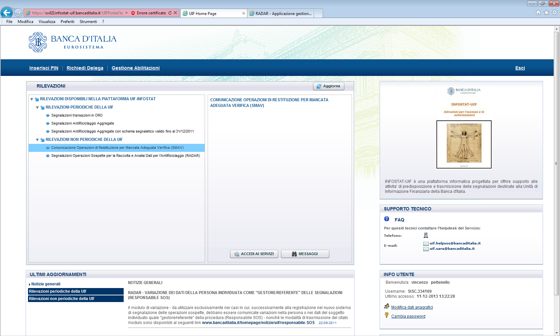Screen dimensions: 560x336
Task: Click the Modifica dati anagrafici link
Action: point(412,307)
